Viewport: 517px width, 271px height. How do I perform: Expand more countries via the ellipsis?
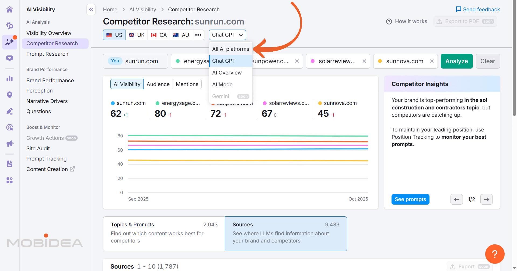click(198, 35)
